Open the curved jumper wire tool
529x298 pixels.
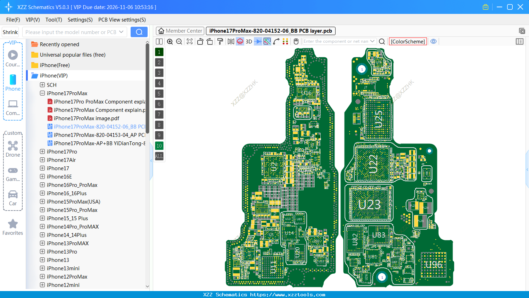(x=276, y=41)
